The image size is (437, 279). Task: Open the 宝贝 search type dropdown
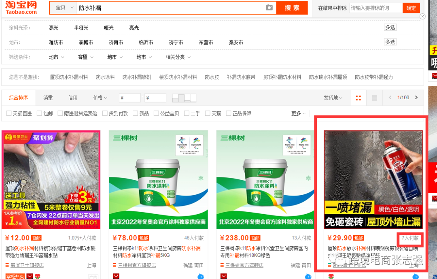64,8
